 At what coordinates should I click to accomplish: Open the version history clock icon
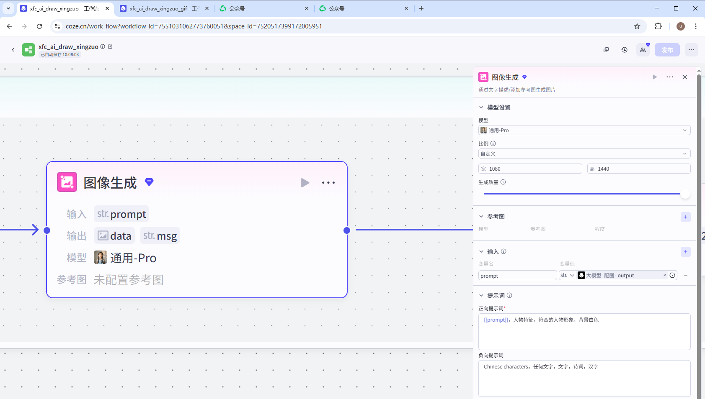[x=625, y=50]
